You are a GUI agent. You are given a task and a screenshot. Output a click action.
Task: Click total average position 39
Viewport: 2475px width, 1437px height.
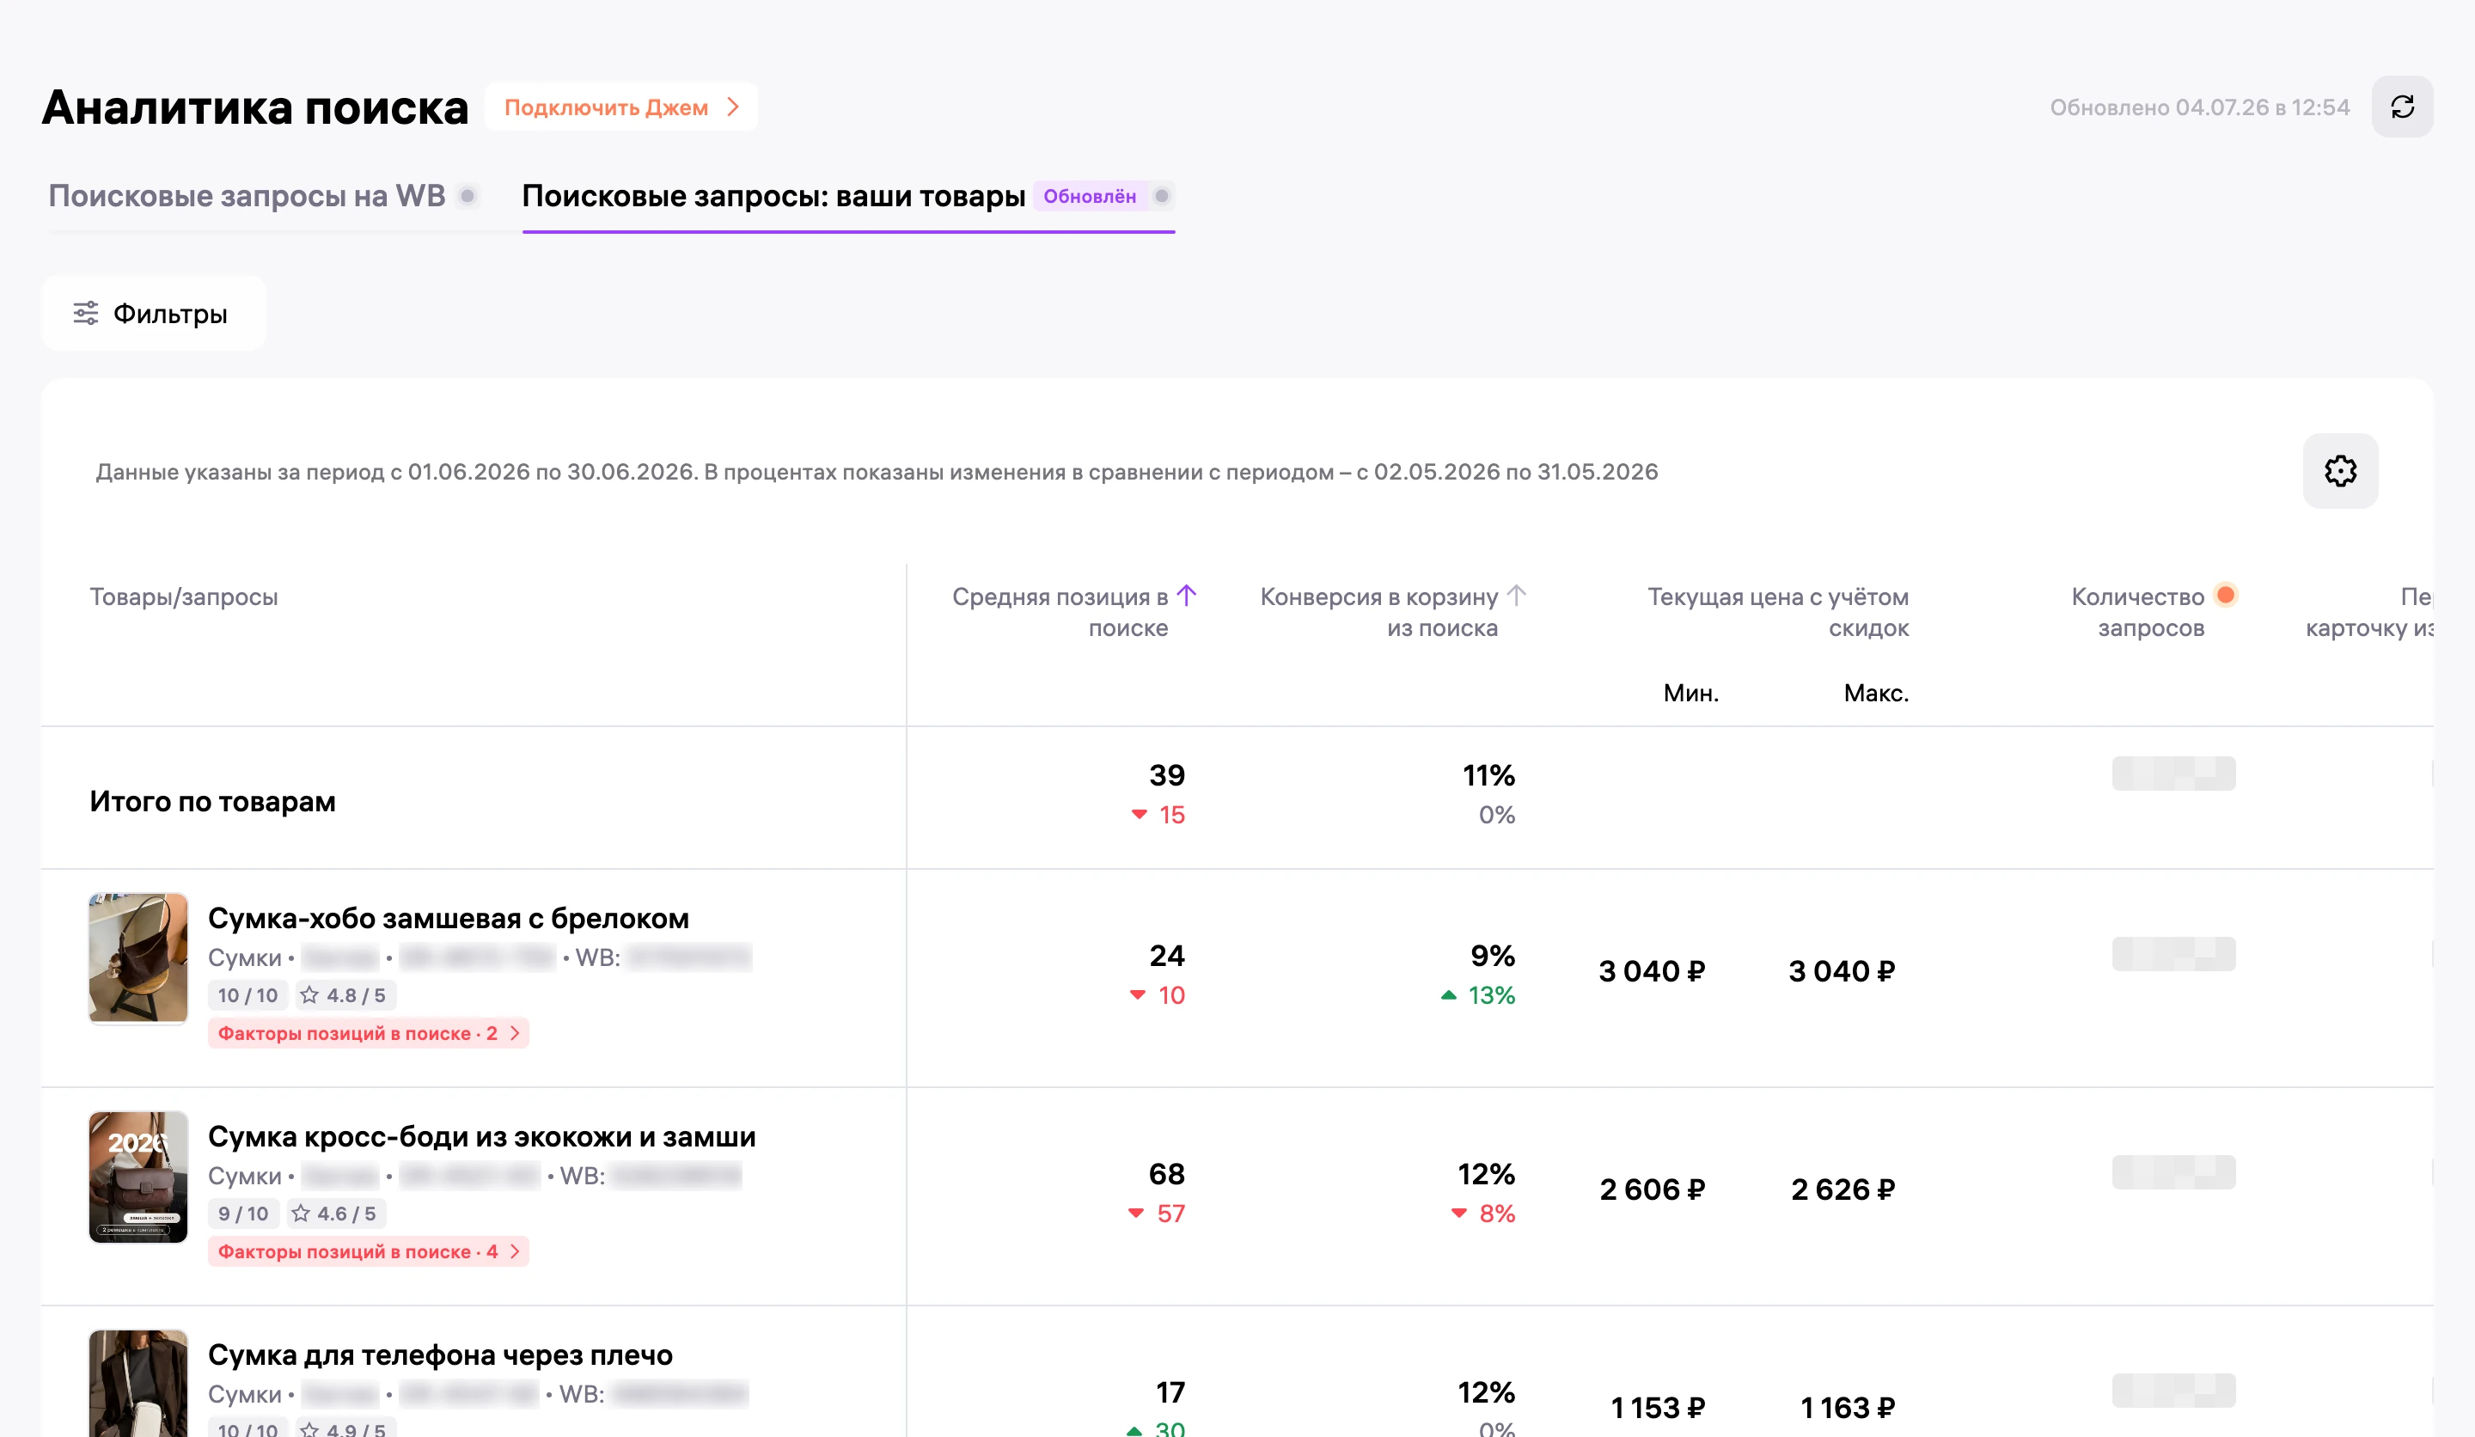[x=1167, y=775]
